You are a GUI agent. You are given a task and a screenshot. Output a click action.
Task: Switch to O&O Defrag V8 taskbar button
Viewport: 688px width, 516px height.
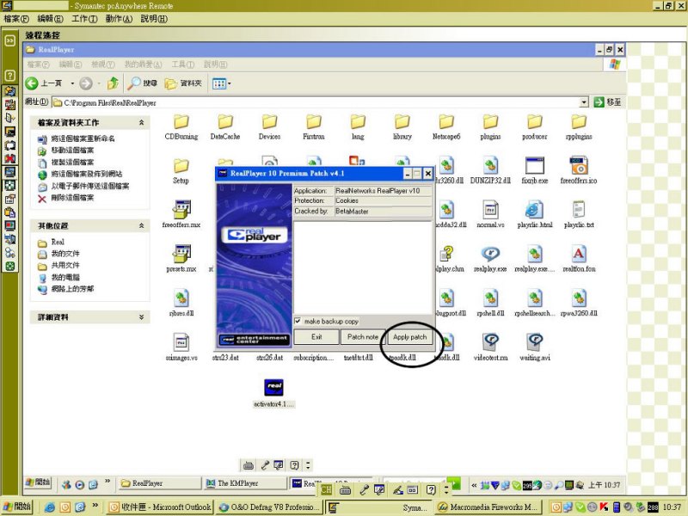point(270,507)
